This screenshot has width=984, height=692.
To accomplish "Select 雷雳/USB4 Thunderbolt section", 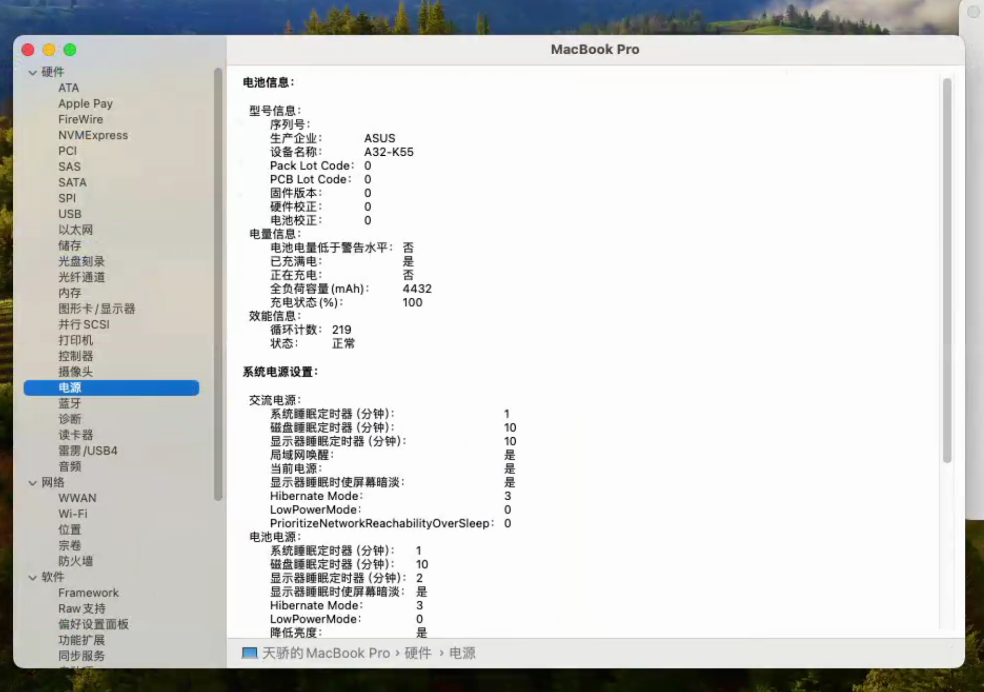I will [89, 450].
